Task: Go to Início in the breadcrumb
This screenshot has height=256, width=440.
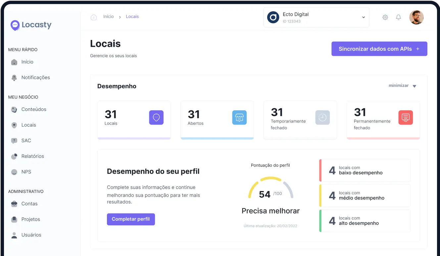Action: pos(109,17)
